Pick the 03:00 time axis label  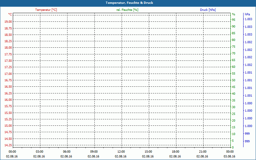coord(39,151)
